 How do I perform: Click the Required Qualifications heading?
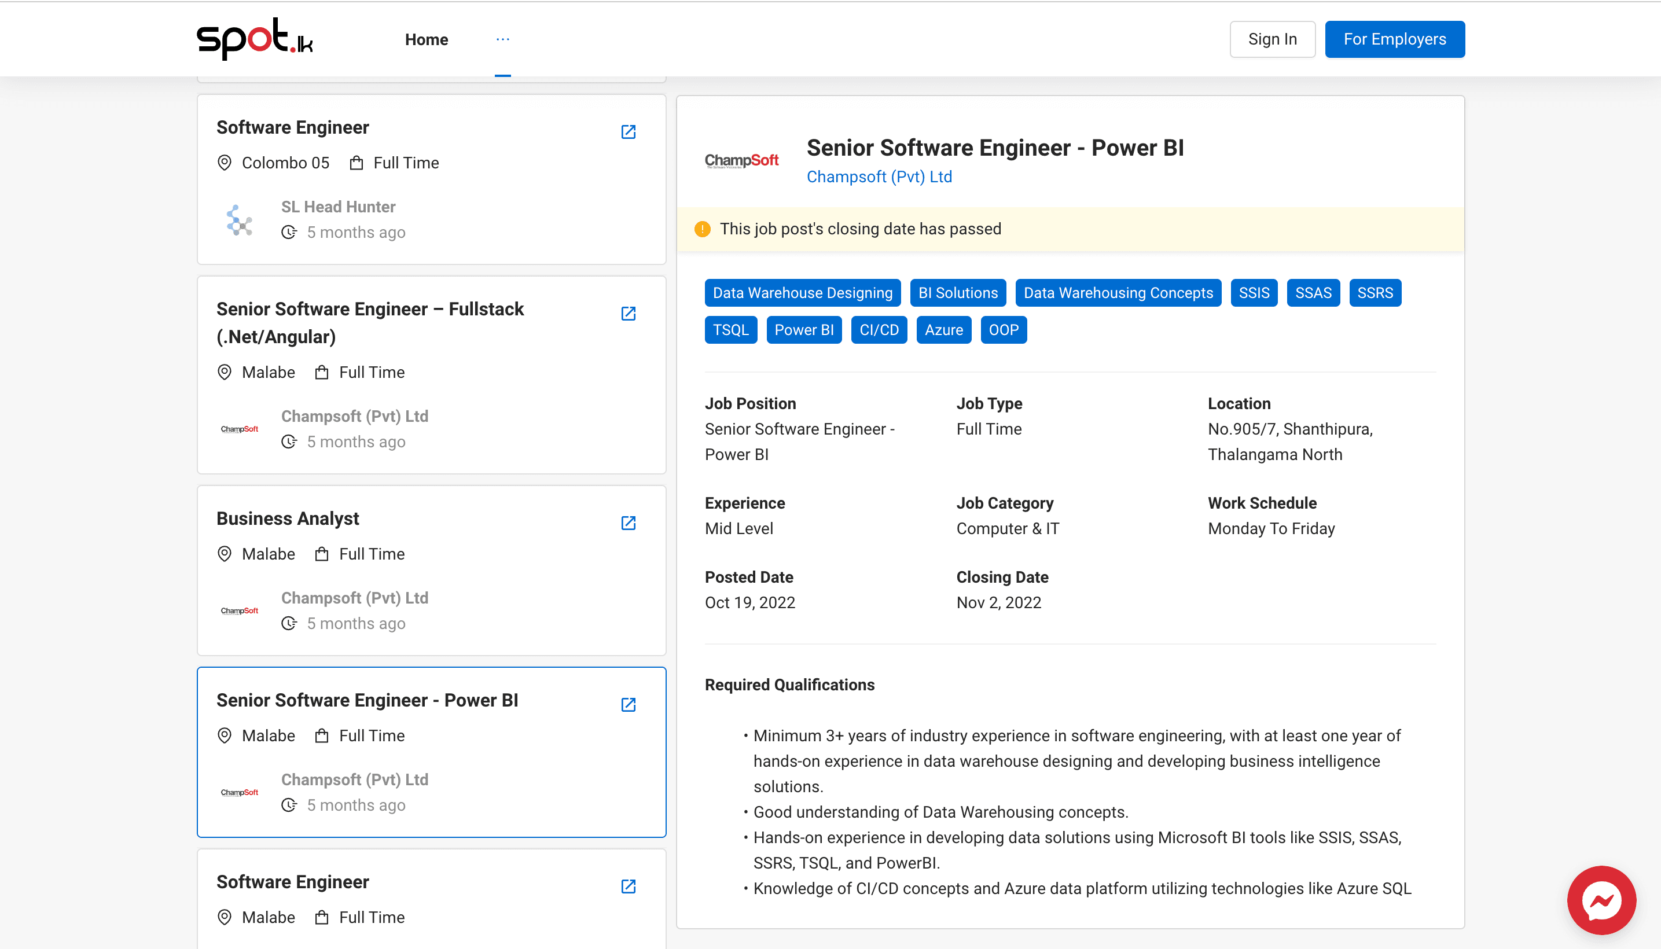[789, 685]
